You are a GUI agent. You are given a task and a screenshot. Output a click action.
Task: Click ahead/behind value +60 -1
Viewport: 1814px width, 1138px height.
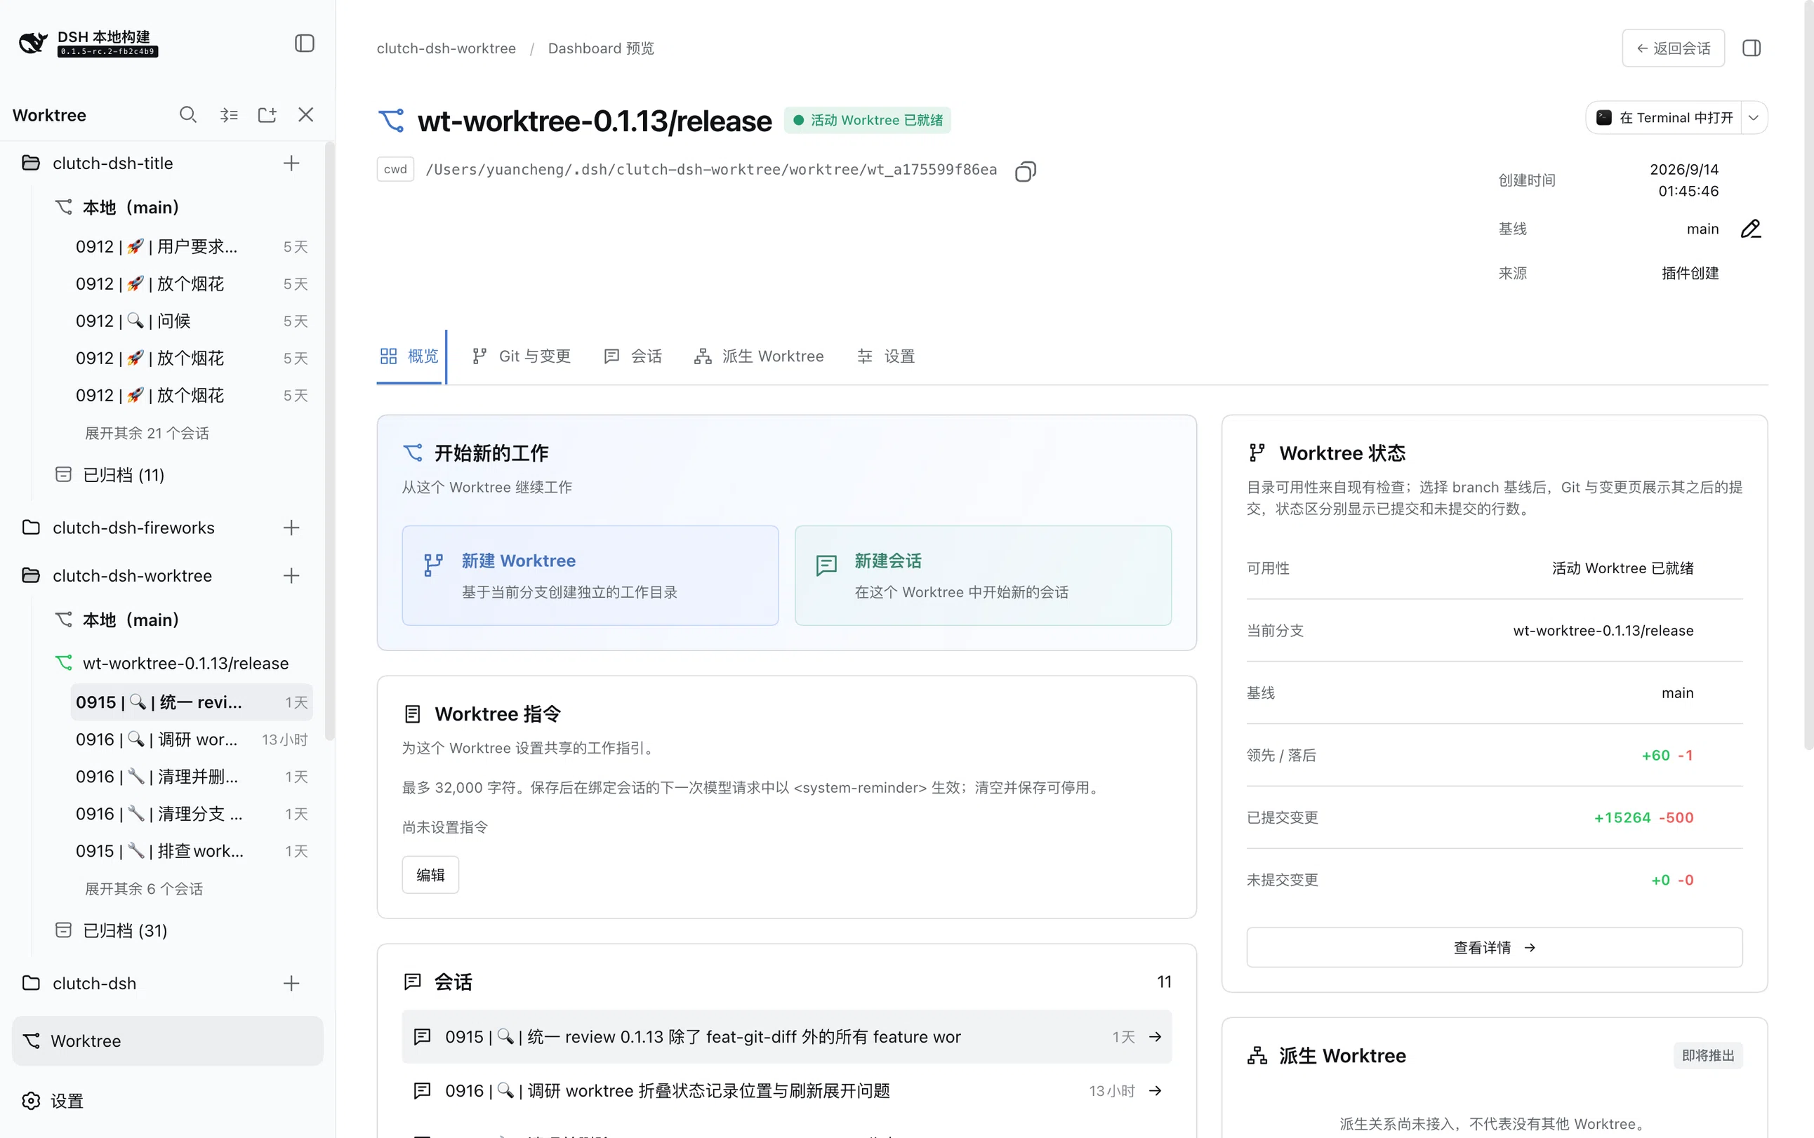pos(1667,756)
